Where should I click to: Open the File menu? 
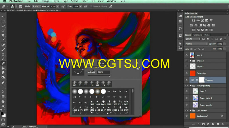point(29,1)
